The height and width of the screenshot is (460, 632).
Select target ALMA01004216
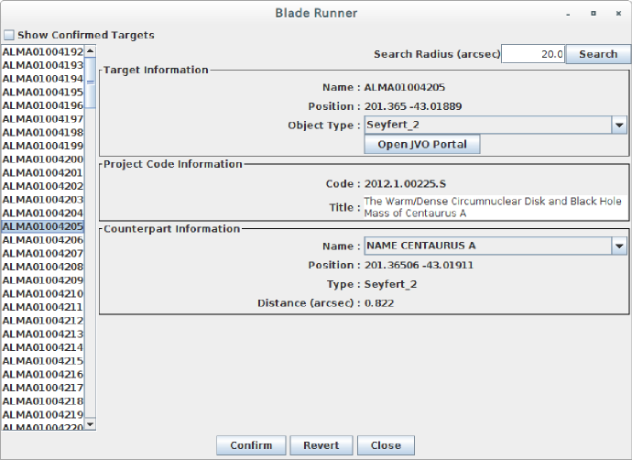coord(43,374)
